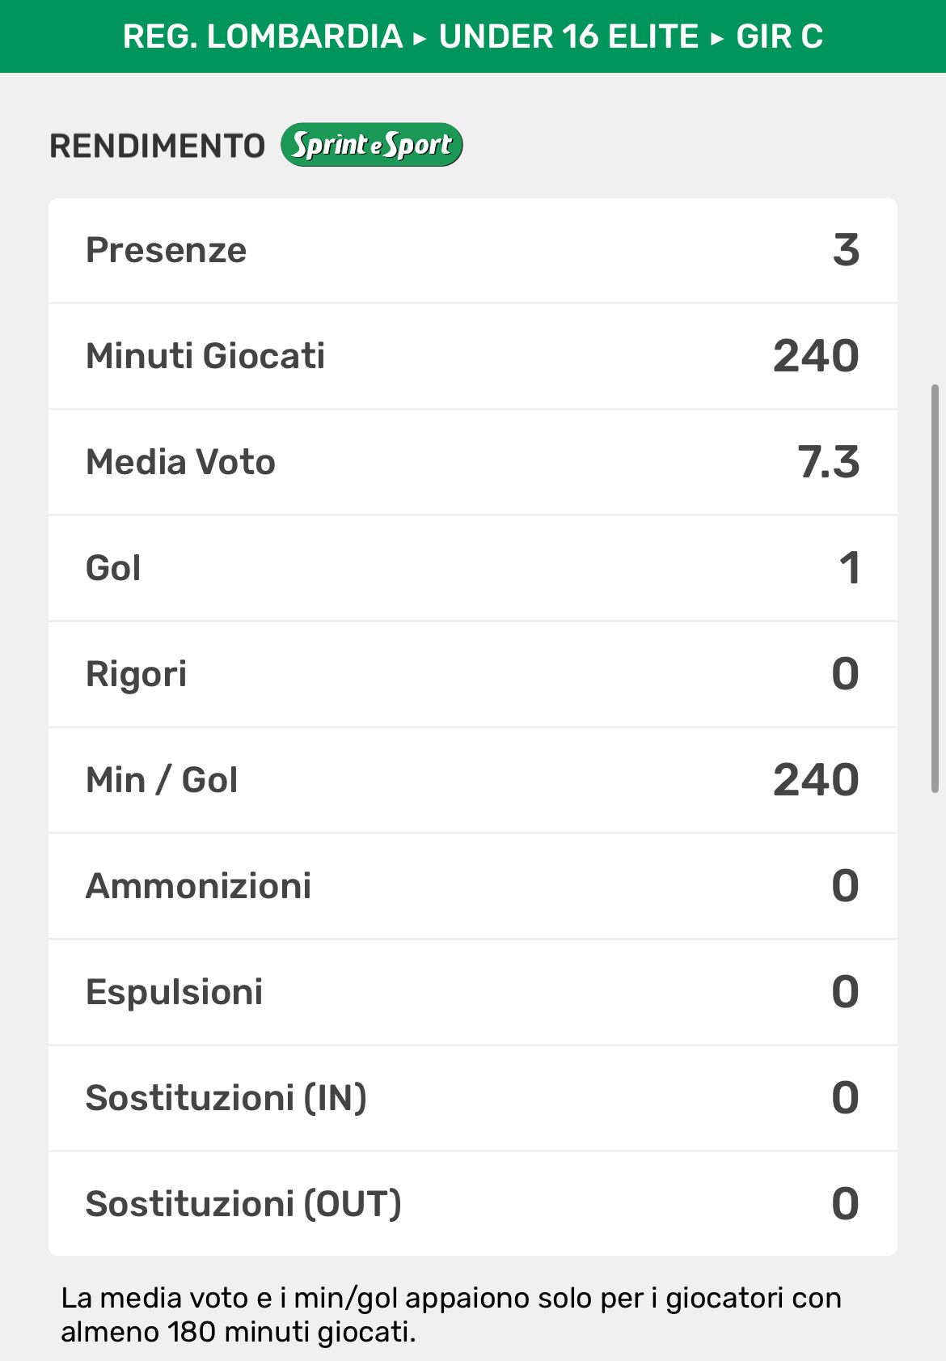
Task: Click the vertical scrollbar thumb
Action: click(x=935, y=588)
